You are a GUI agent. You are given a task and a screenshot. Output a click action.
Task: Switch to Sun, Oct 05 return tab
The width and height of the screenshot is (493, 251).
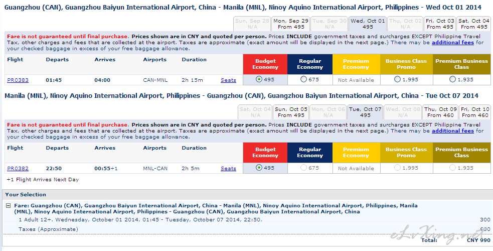click(291, 112)
